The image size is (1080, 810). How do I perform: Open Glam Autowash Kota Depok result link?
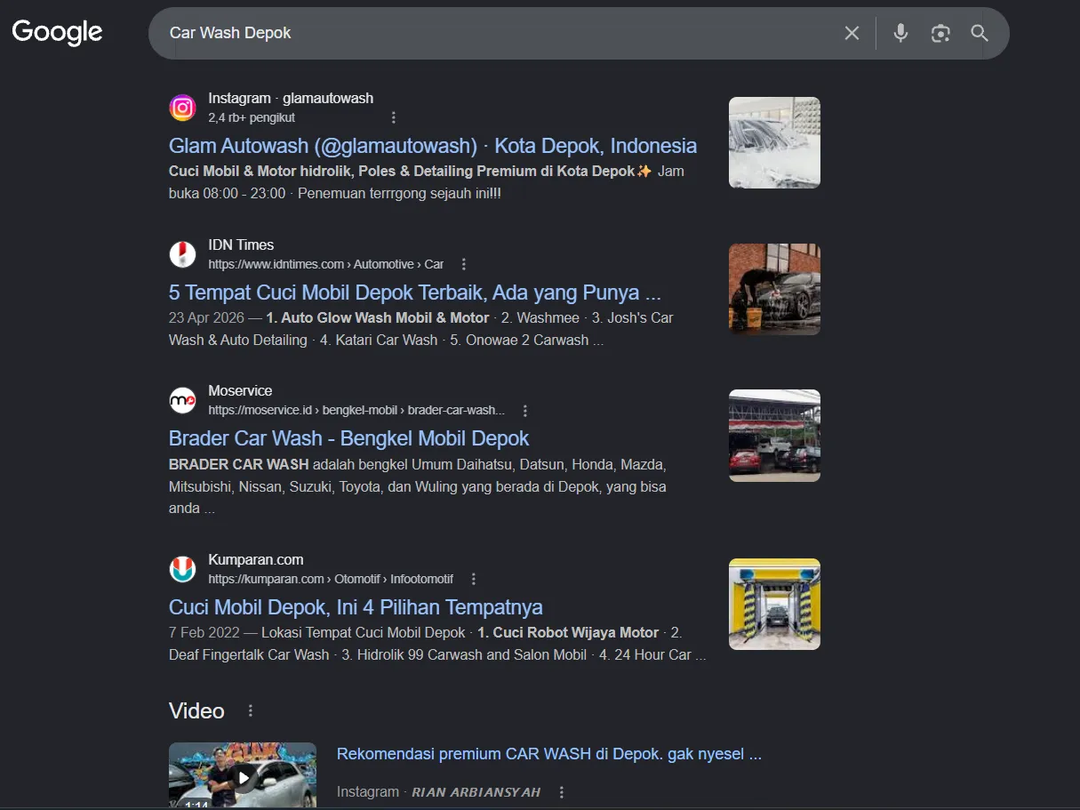[x=433, y=146]
